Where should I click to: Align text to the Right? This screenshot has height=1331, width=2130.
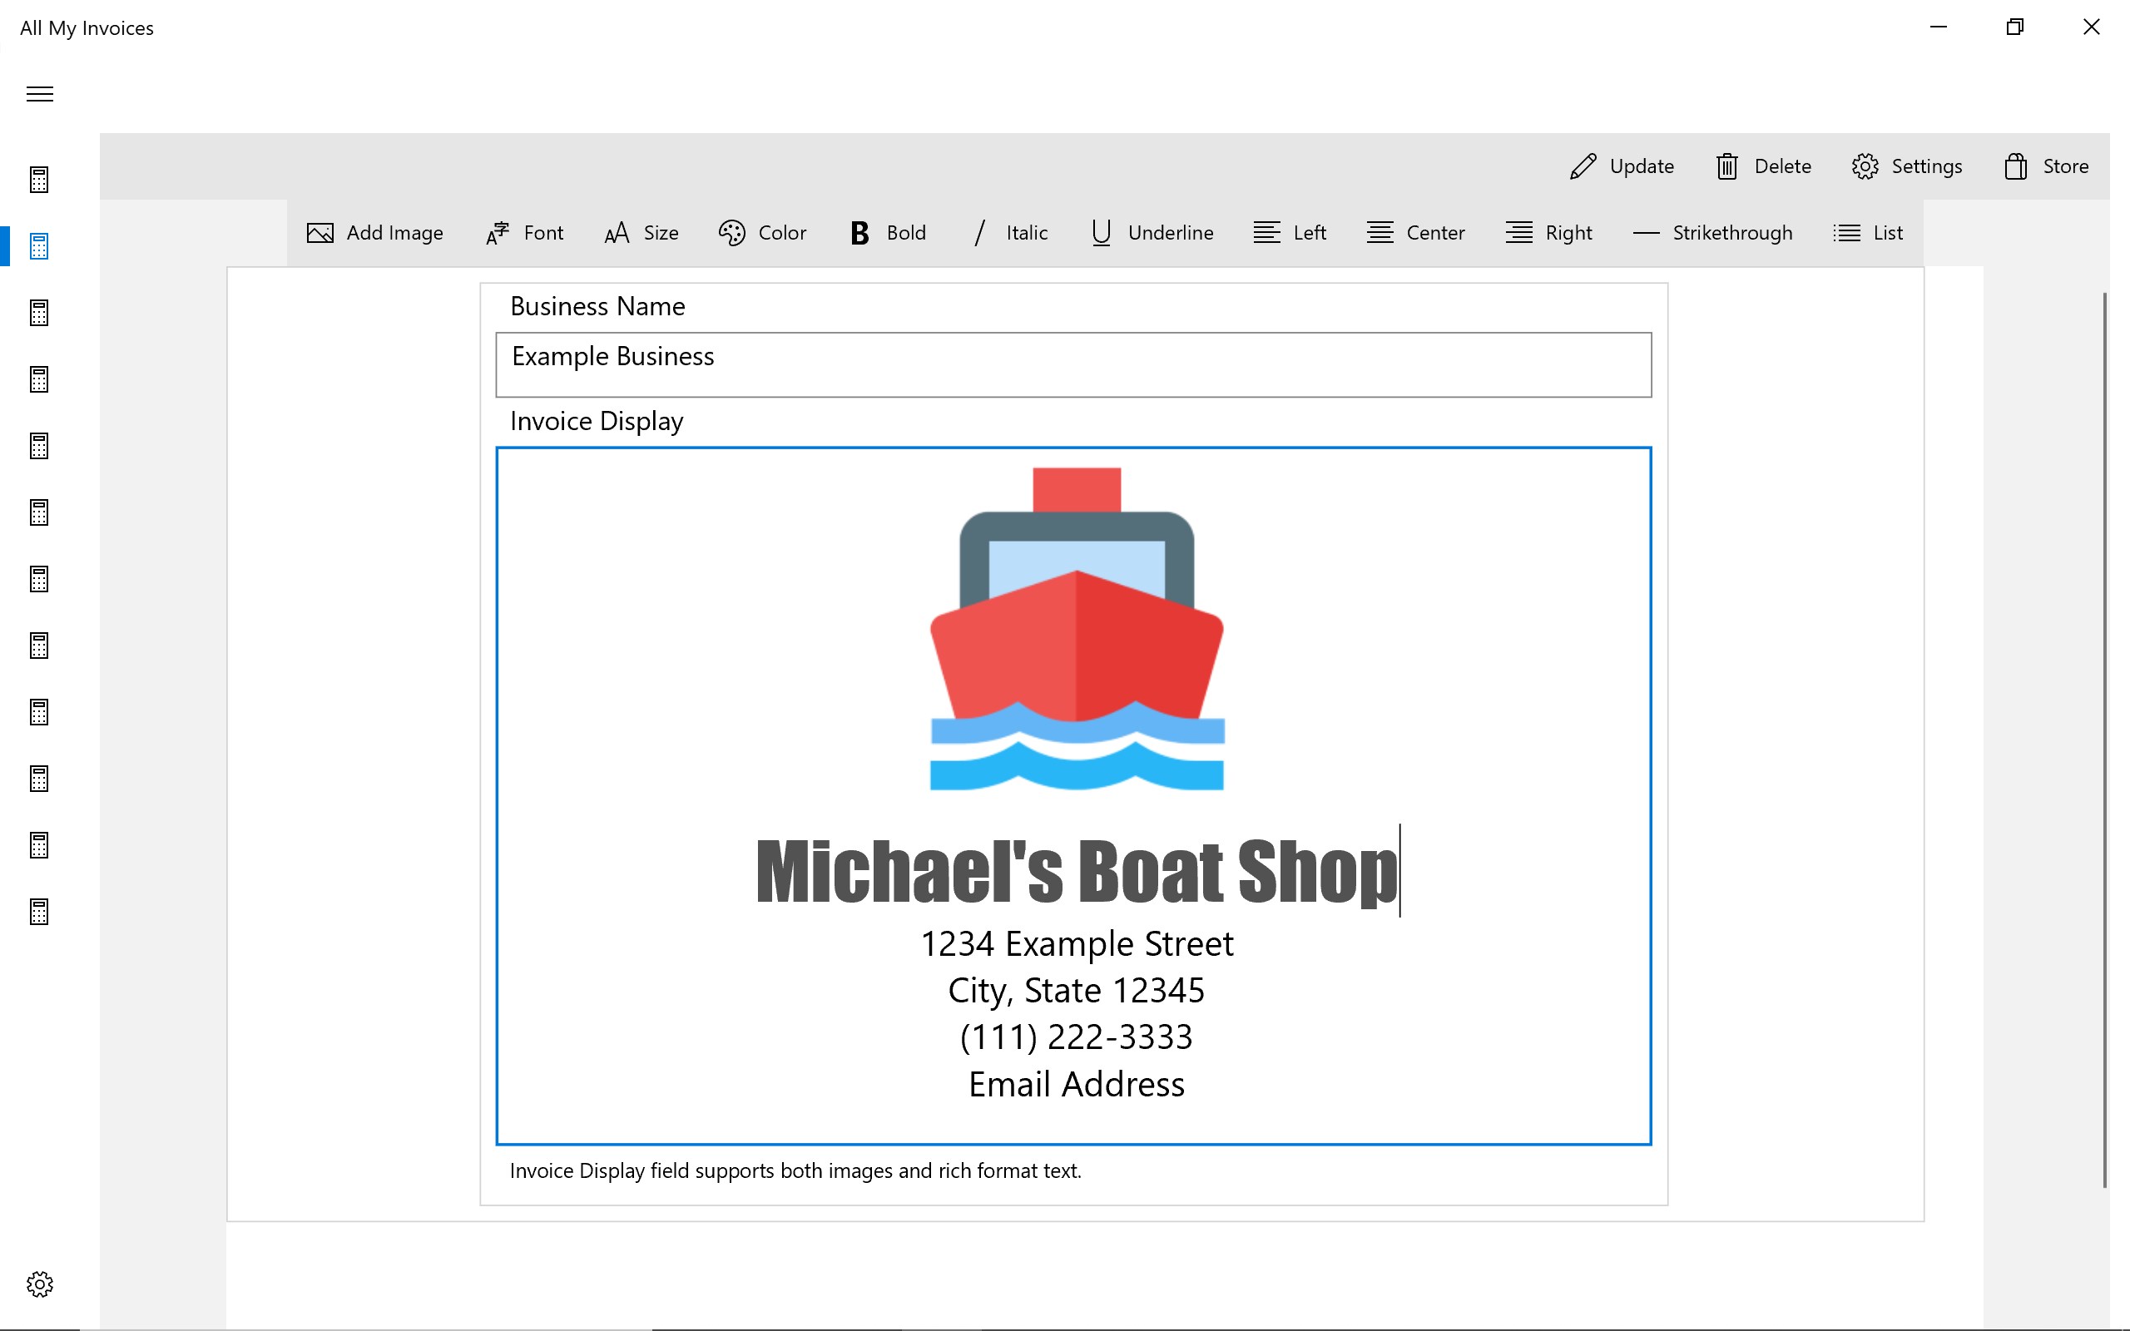(1548, 232)
